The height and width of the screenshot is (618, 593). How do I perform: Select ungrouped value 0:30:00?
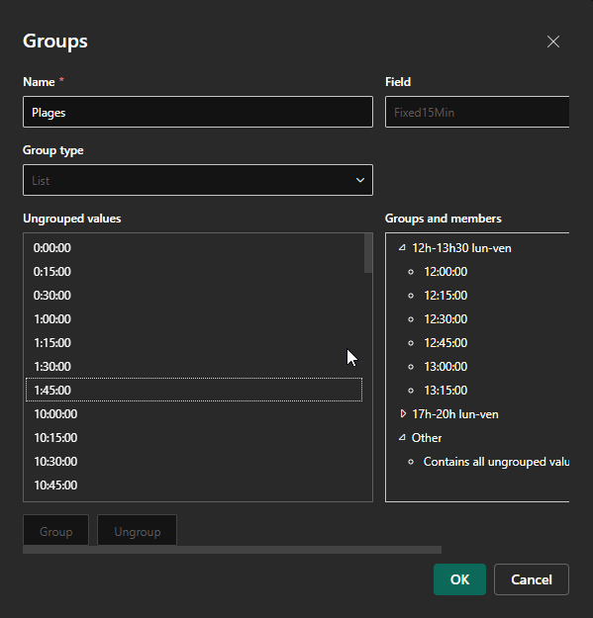(x=194, y=296)
